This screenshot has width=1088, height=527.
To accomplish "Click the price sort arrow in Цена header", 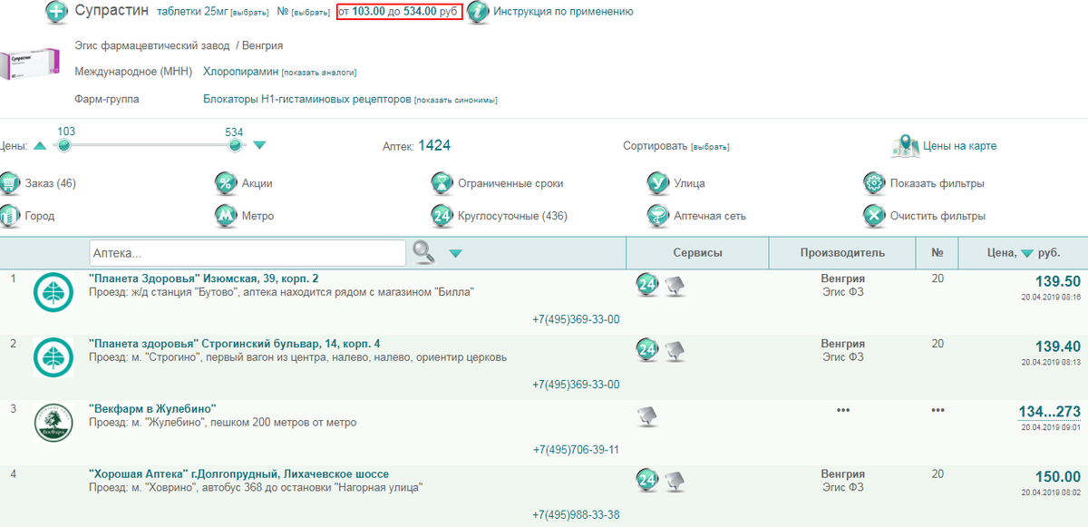I will (x=1027, y=253).
